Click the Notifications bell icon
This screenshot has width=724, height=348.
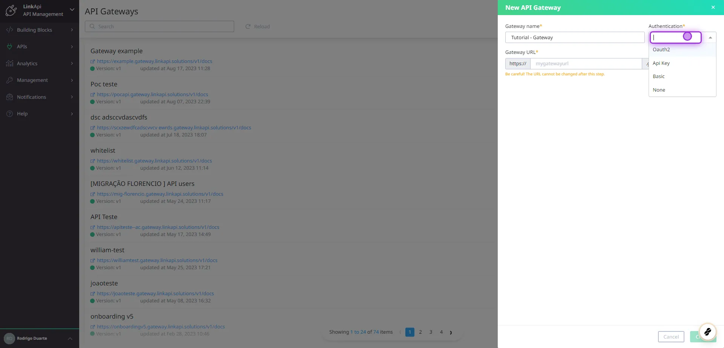[x=9, y=97]
